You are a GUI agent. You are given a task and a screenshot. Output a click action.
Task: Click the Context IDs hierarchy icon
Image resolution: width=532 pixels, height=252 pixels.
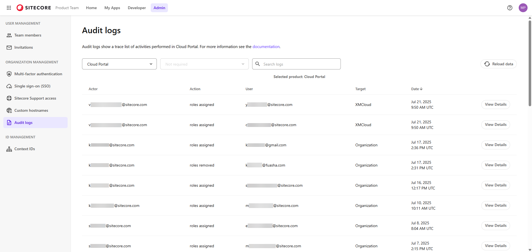pyautogui.click(x=9, y=149)
